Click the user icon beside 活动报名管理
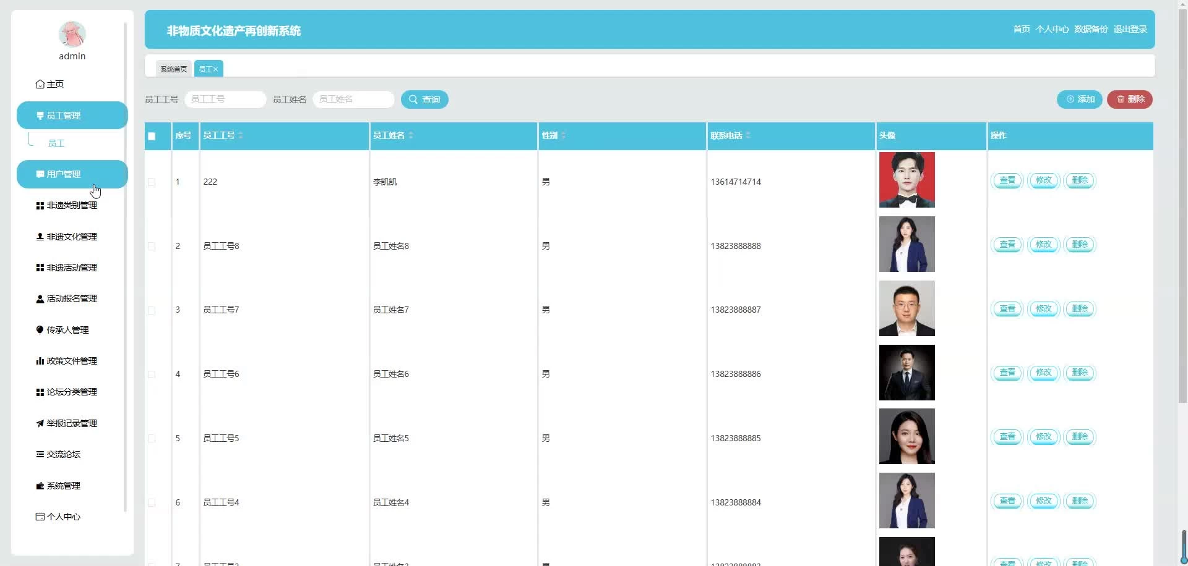 tap(40, 299)
